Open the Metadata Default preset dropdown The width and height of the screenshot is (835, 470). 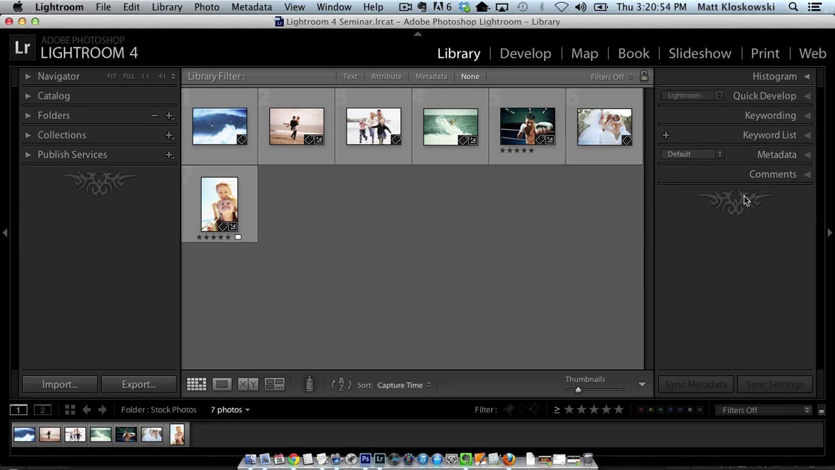pos(692,154)
